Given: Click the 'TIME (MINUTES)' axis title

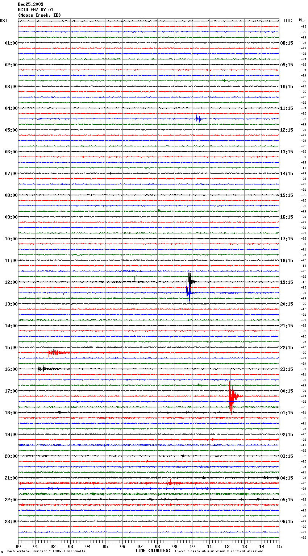Looking at the screenshot, I should pyautogui.click(x=153, y=551).
